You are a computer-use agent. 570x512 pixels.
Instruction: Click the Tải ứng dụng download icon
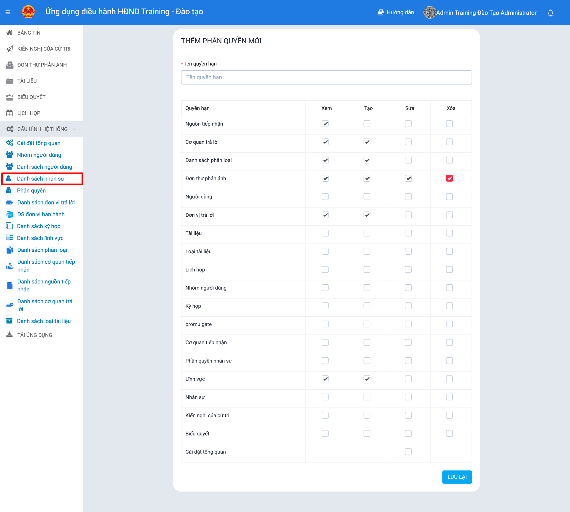(9, 335)
